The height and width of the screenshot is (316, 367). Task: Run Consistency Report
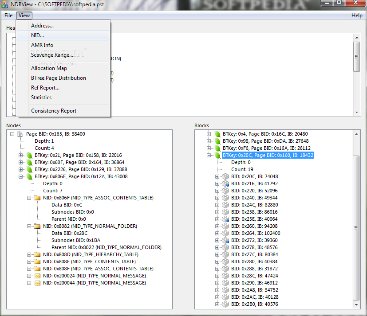click(63, 111)
